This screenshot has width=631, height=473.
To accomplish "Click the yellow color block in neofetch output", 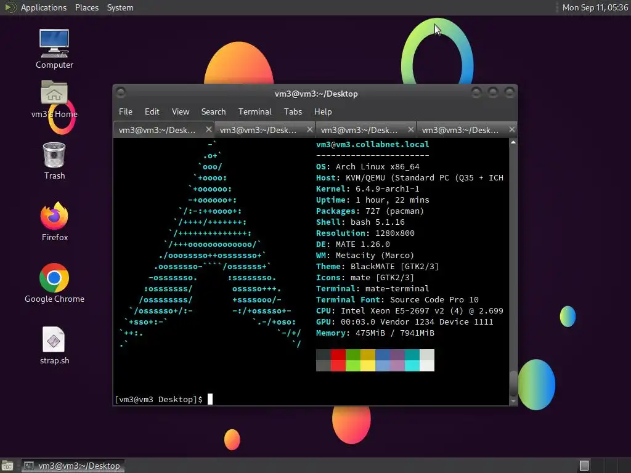I will point(368,366).
